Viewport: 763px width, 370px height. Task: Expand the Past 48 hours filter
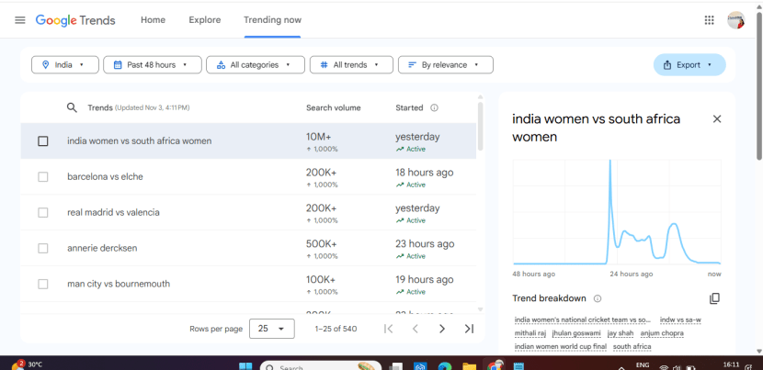[x=152, y=65]
